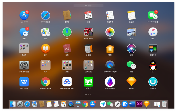Viewport: 177px width, 112px height.
Task: Launch Keynote in the Dock
Action: [x=78, y=104]
